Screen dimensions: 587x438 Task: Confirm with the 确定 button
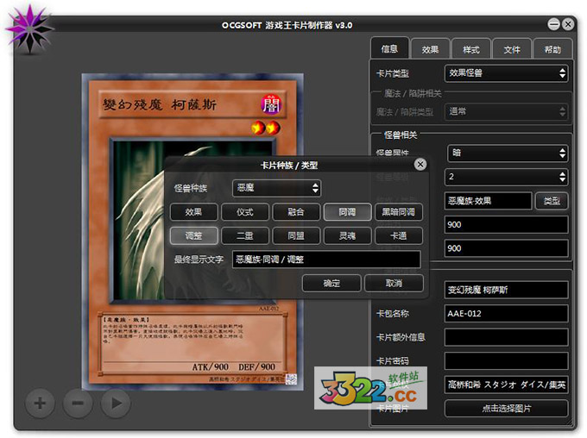point(331,283)
